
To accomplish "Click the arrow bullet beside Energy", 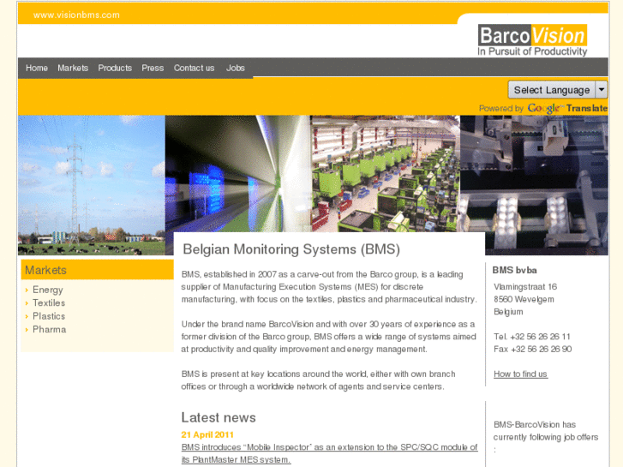I will [27, 290].
